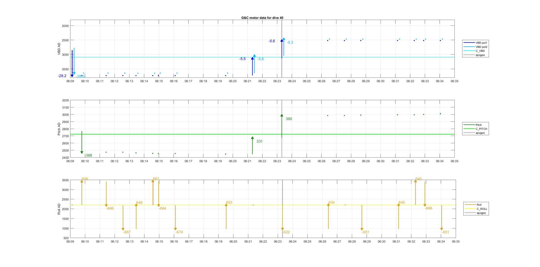Click the '661' roll data label
This screenshot has height=267, width=540.
(156, 179)
